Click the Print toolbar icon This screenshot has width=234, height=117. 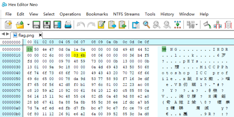tap(68, 24)
